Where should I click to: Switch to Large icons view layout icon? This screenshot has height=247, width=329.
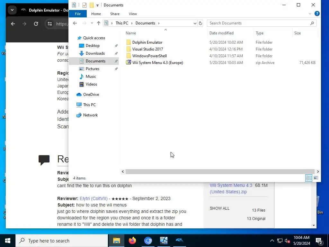pyautogui.click(x=316, y=178)
